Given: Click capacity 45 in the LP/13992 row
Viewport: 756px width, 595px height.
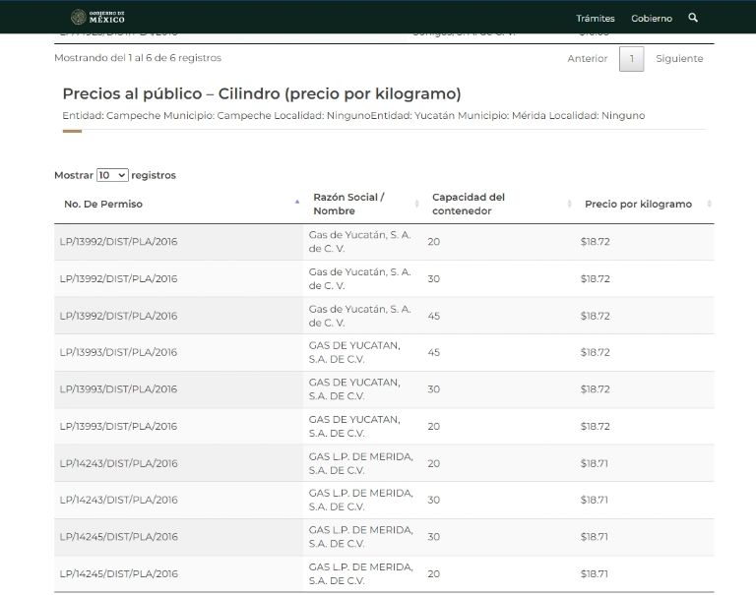Looking at the screenshot, I should click(433, 316).
